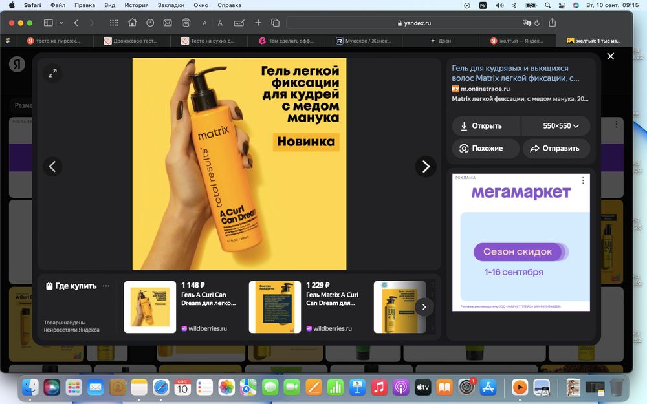The height and width of the screenshot is (404, 647).
Task: Open the Reading List clock icon
Action: pyautogui.click(x=150, y=22)
